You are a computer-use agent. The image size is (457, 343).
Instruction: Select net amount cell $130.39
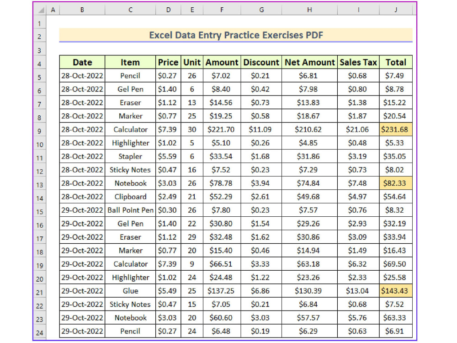(309, 291)
